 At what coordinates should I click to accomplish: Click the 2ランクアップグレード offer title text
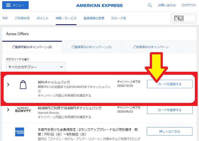coord(88,132)
